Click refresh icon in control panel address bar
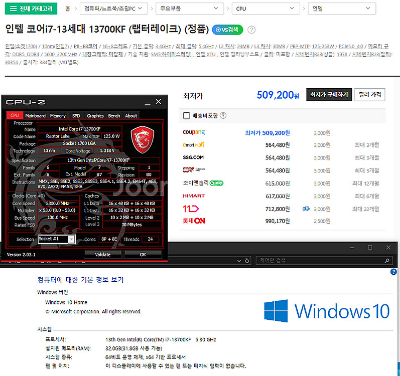This screenshot has width=400, height=376. [247, 261]
